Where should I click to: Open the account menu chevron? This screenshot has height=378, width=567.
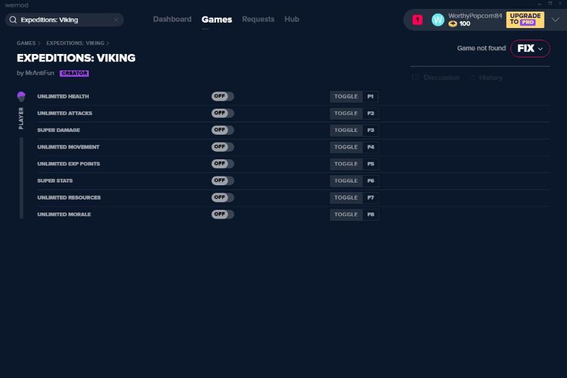555,20
